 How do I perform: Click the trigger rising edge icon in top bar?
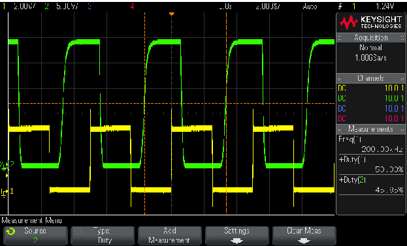340,7
